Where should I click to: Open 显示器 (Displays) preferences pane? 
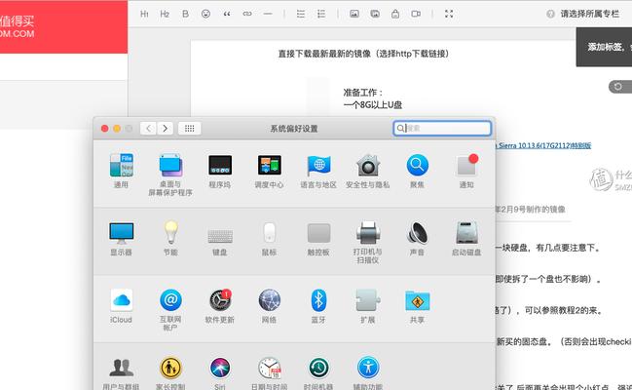point(121,238)
